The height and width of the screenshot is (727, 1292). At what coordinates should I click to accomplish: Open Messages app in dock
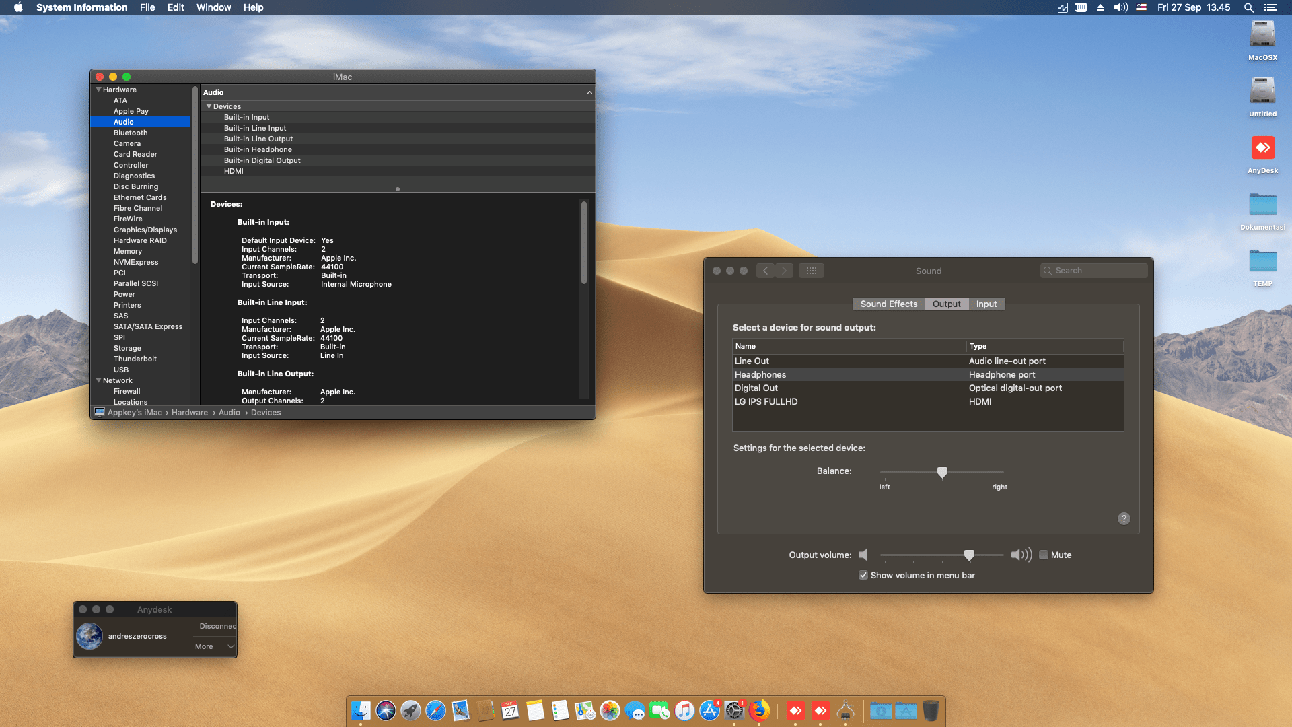click(635, 710)
